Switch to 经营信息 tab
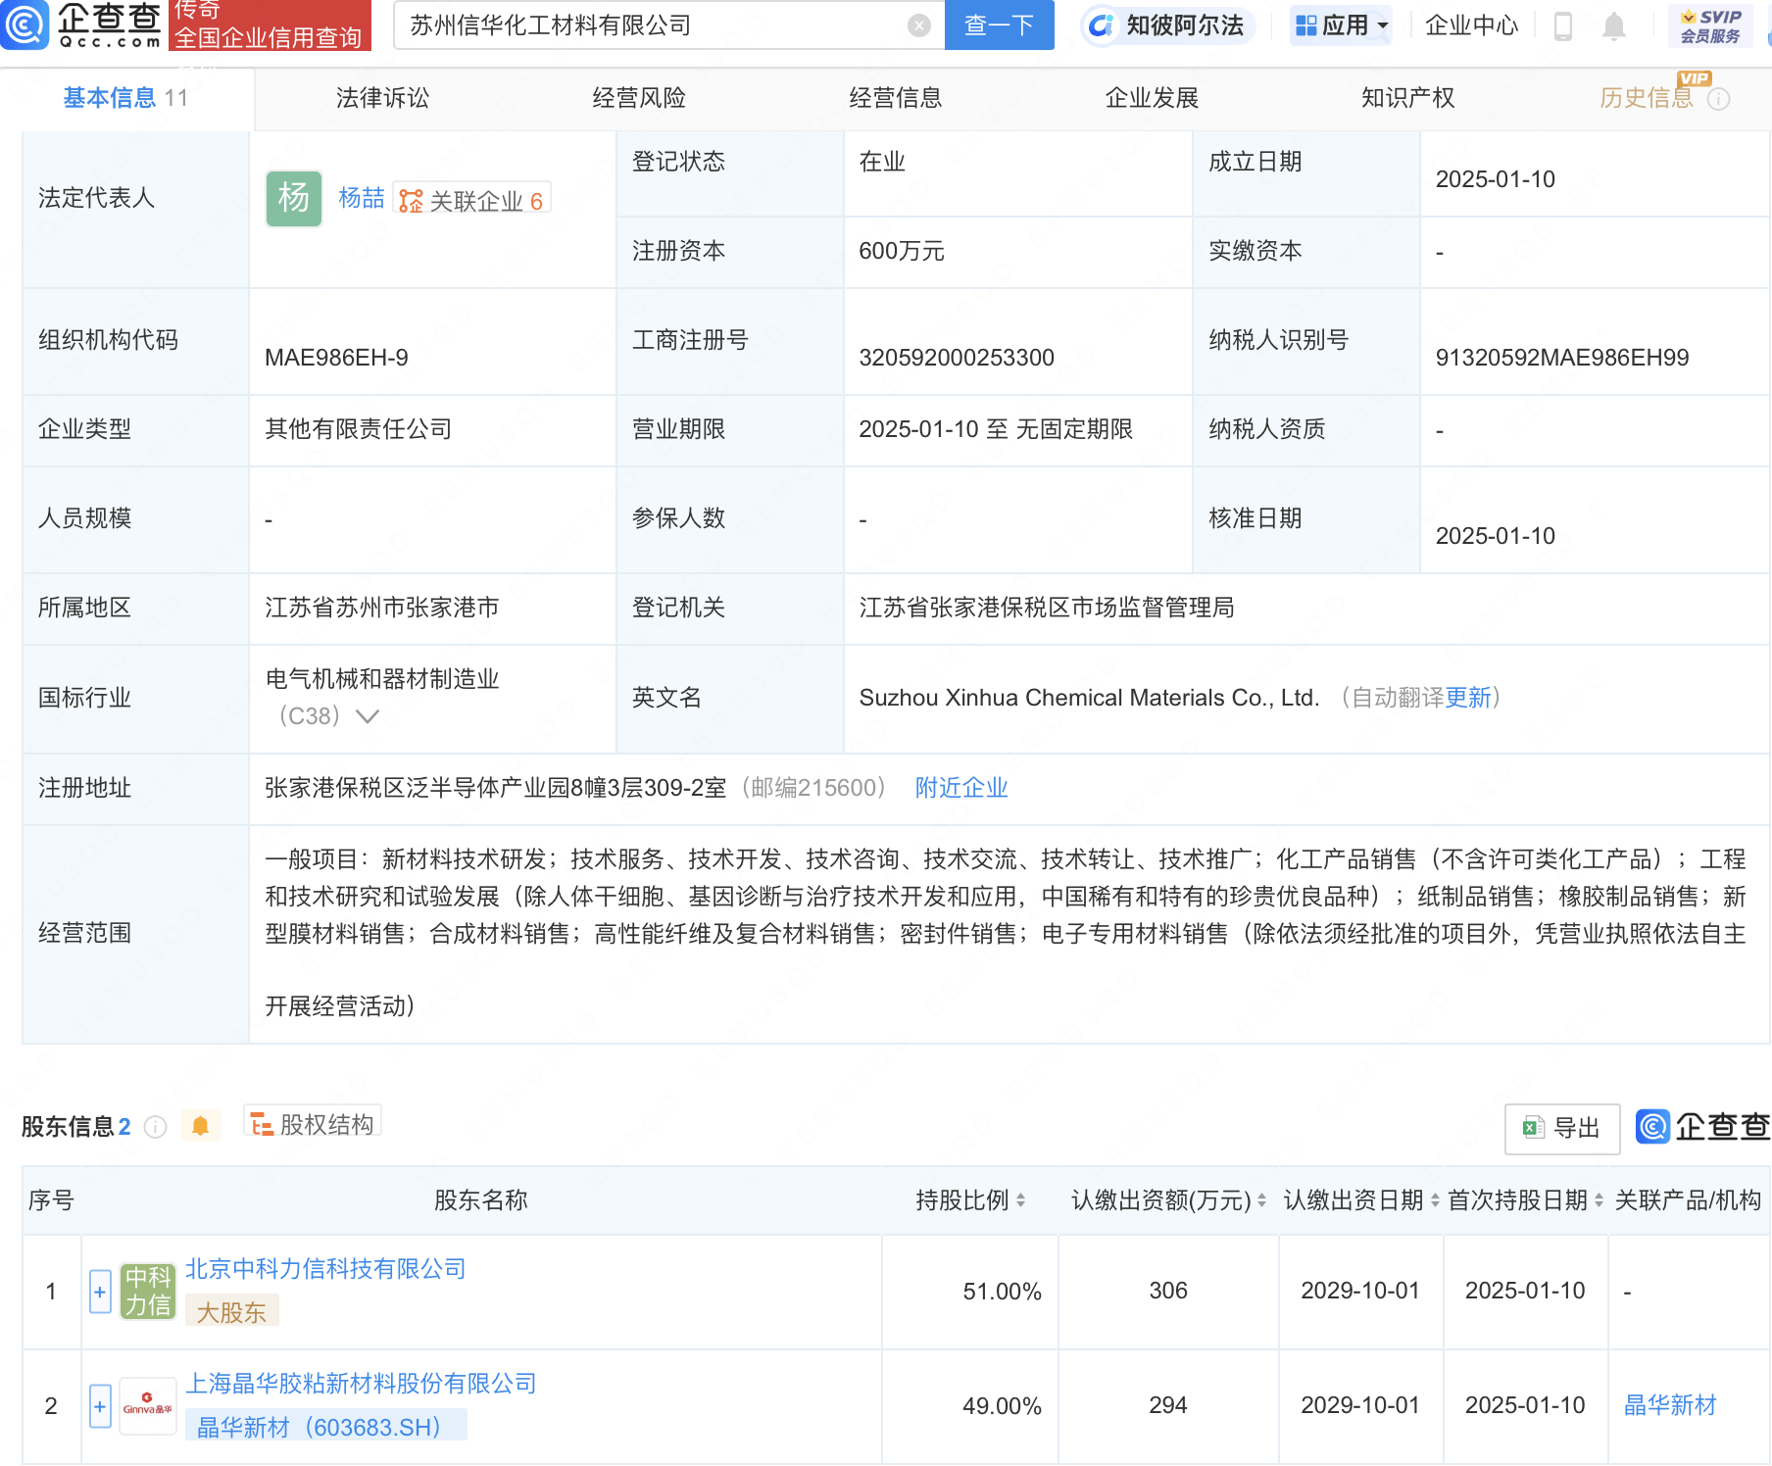Viewport: 1772px width, 1466px height. point(896,98)
